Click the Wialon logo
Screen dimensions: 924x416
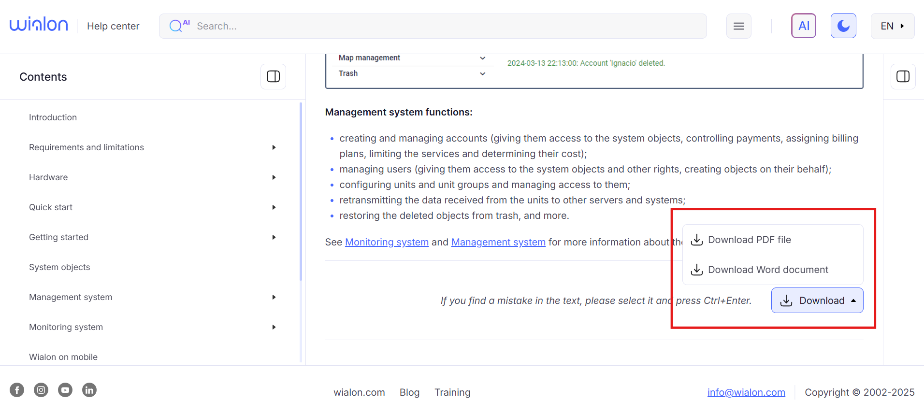pos(39,25)
